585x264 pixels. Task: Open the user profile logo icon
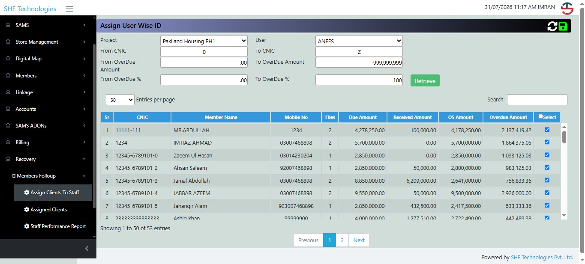click(567, 8)
